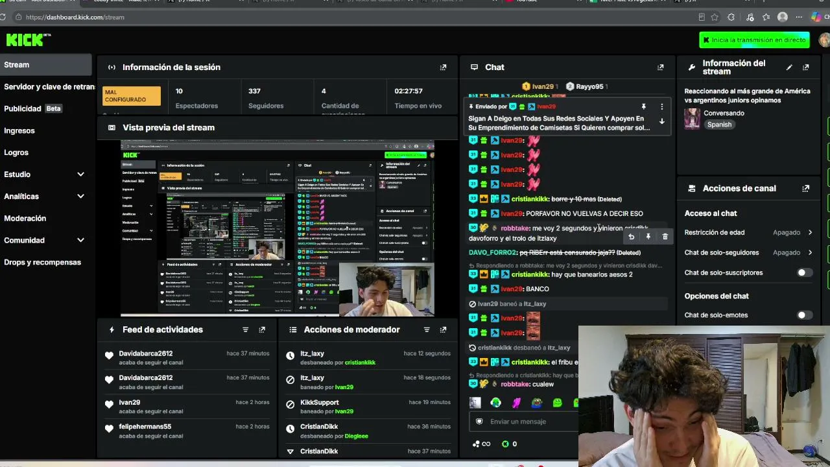Click Ivan29's BANCO chat message
This screenshot has width=830, height=467.
coord(538,289)
